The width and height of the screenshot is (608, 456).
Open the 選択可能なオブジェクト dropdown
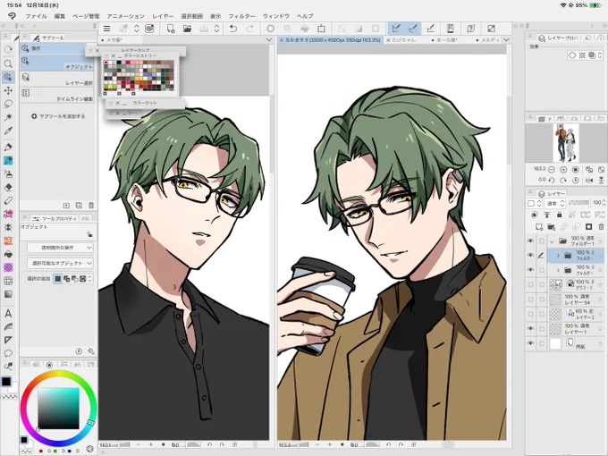pos(60,263)
